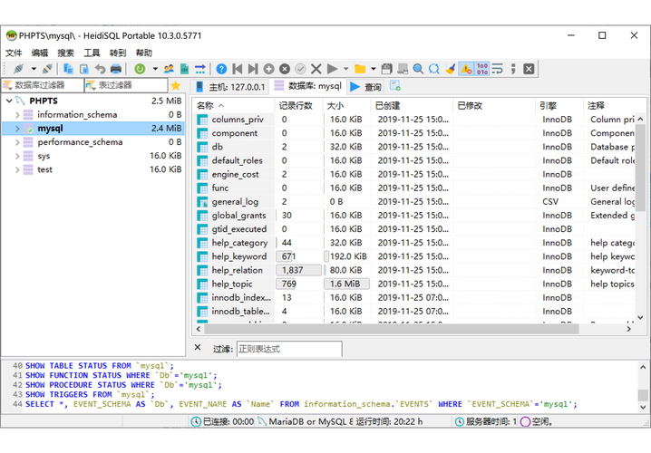Switch to the 查询 tab

[x=365, y=87]
